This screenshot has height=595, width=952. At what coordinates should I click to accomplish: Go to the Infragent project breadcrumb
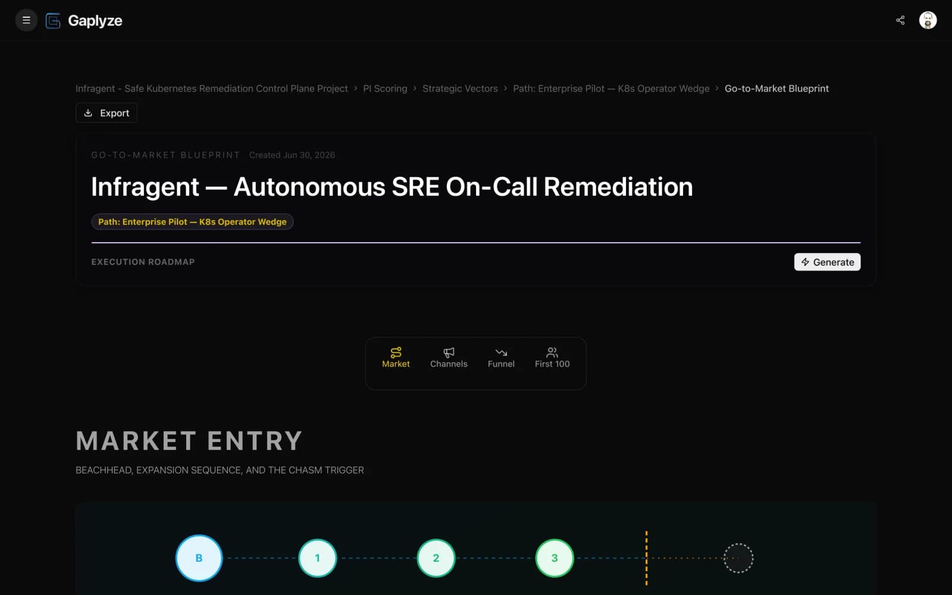212,89
